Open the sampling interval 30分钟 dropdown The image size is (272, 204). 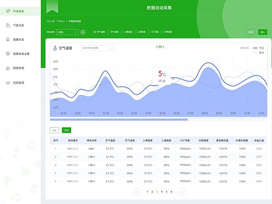pos(97,48)
